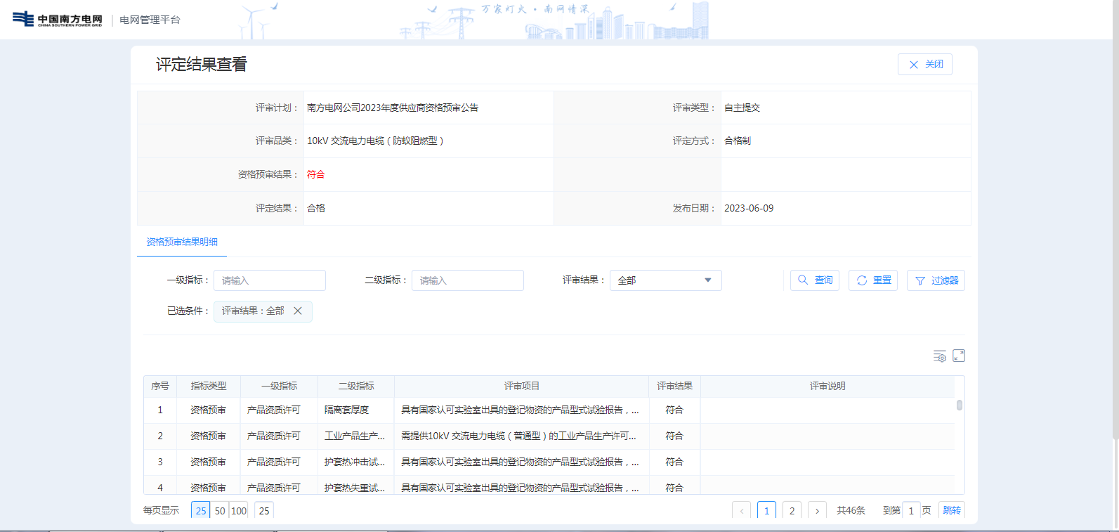Focus the 二级指标 input field
Image resolution: width=1119 pixels, height=532 pixels.
coord(468,280)
